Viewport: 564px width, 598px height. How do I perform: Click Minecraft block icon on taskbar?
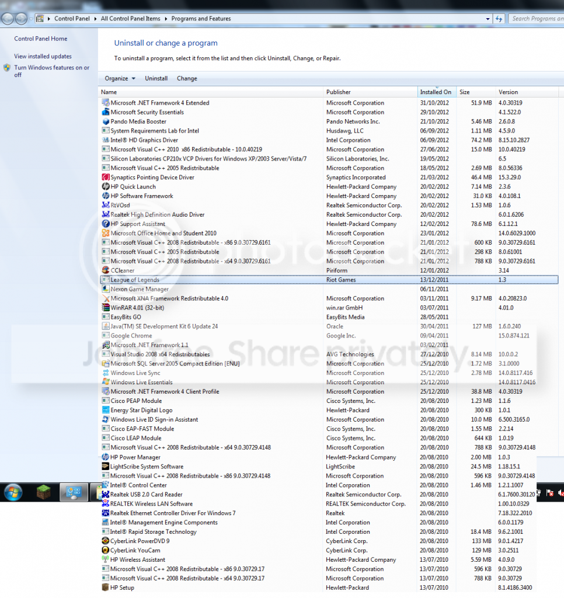coord(43,492)
